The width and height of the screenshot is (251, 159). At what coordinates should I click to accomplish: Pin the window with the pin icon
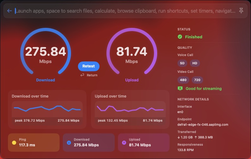[241, 11]
